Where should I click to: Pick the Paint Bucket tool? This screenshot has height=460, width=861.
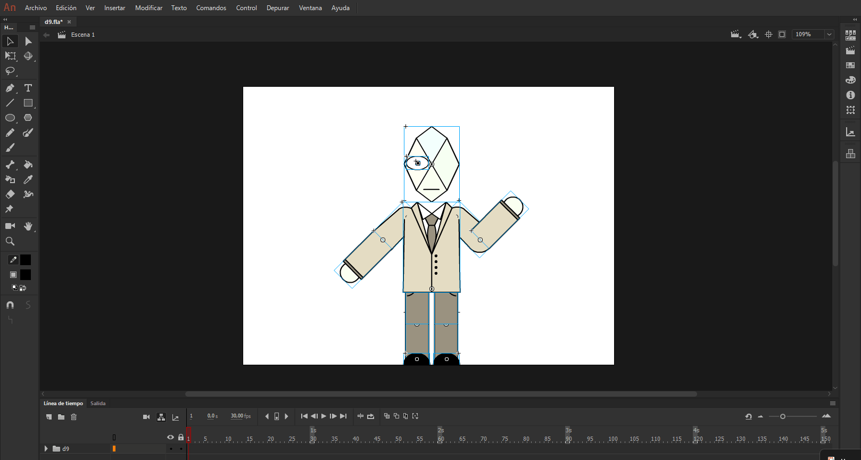click(28, 165)
